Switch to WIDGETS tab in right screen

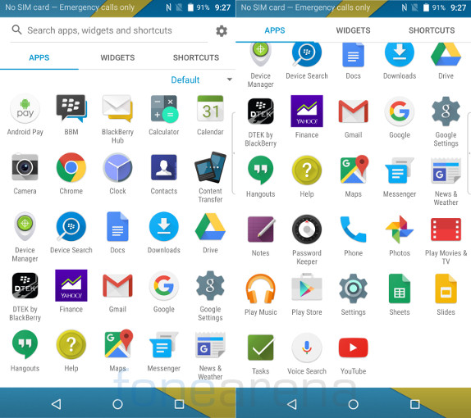click(x=353, y=30)
